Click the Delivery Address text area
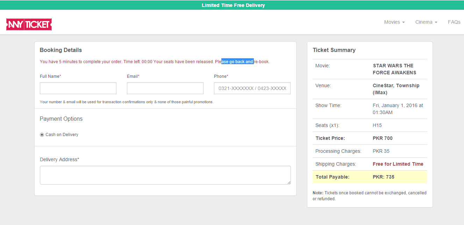This screenshot has height=225, width=464. pos(165,174)
